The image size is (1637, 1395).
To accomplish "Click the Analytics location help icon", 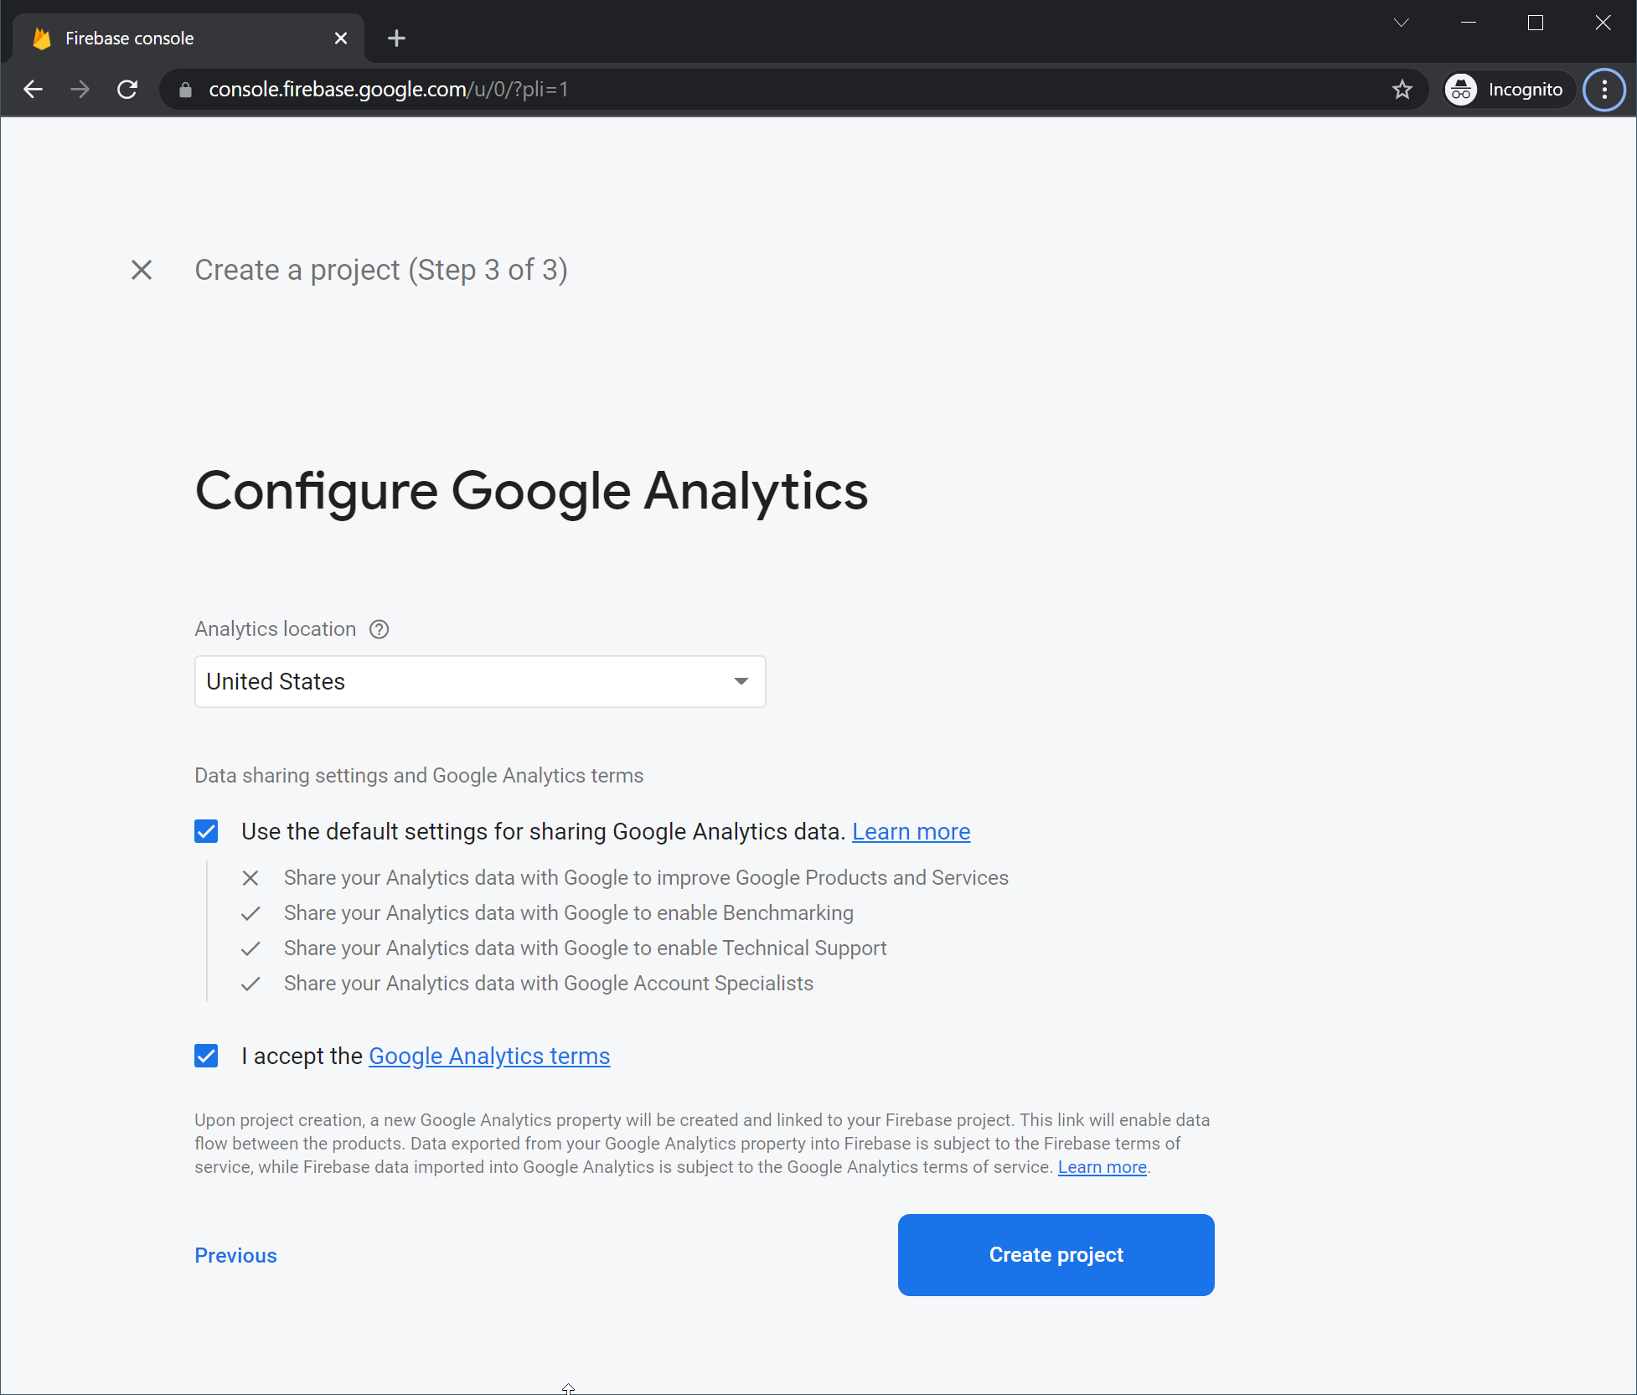I will tap(380, 629).
